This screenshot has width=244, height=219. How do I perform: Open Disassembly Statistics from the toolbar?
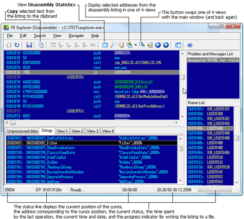click(x=105, y=45)
